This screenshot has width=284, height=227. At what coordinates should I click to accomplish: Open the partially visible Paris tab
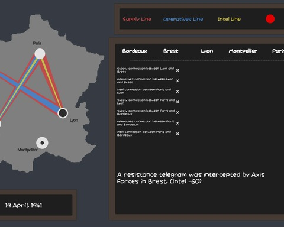pyautogui.click(x=278, y=51)
